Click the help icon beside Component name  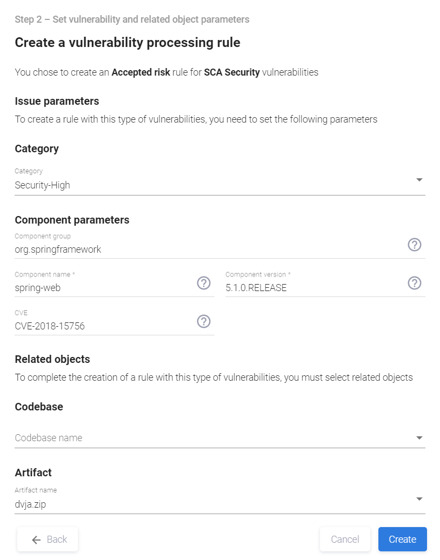[203, 283]
